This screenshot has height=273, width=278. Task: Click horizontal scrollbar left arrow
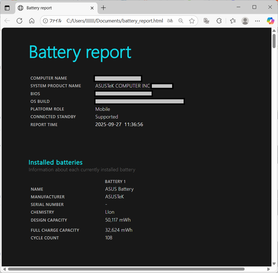4,269
